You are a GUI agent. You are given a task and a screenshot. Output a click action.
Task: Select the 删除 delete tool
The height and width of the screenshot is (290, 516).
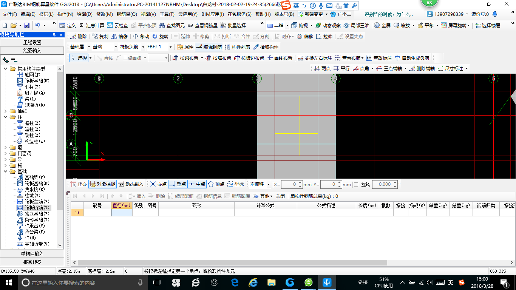[x=79, y=37]
